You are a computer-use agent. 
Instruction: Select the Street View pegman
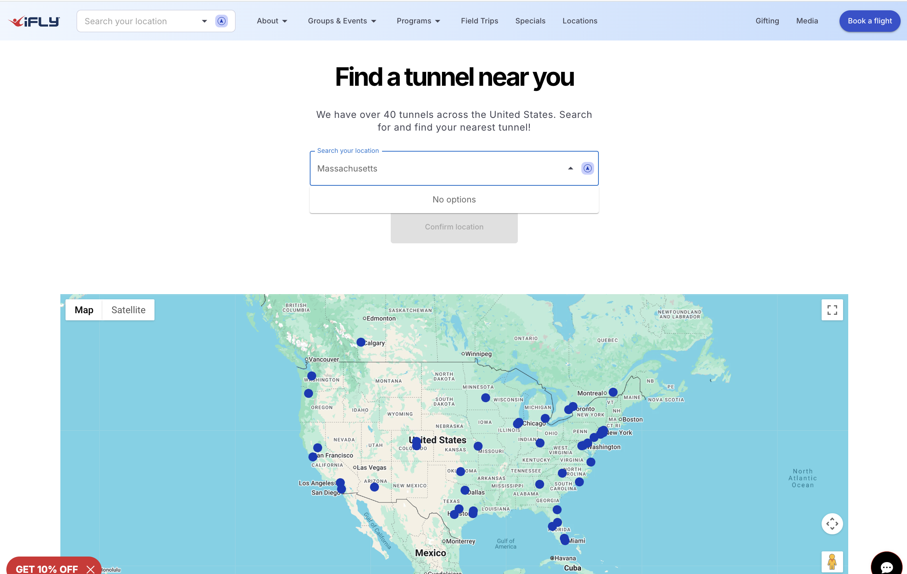point(832,562)
